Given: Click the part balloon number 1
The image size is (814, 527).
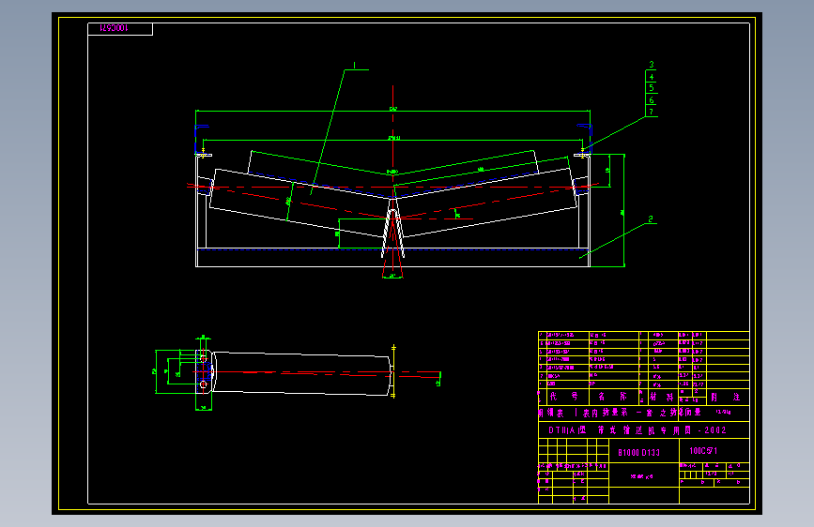Looking at the screenshot, I should [355, 66].
